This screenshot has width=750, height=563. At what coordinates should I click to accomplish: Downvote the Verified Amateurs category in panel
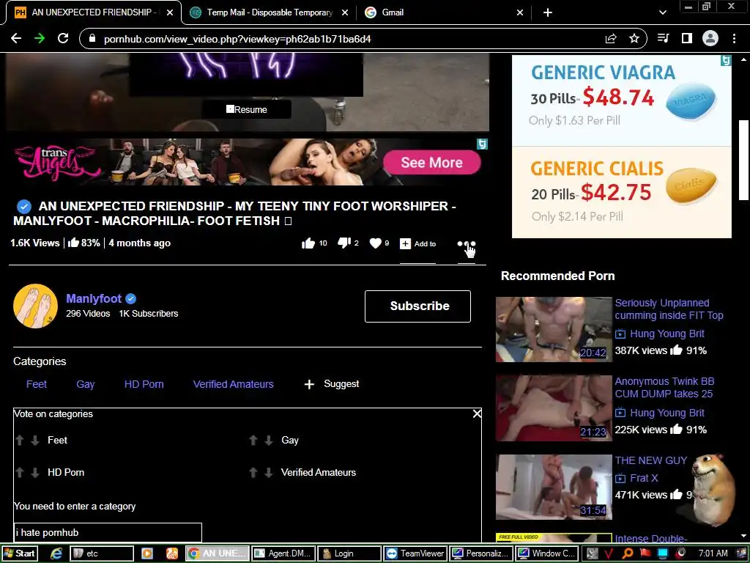pyautogui.click(x=269, y=473)
